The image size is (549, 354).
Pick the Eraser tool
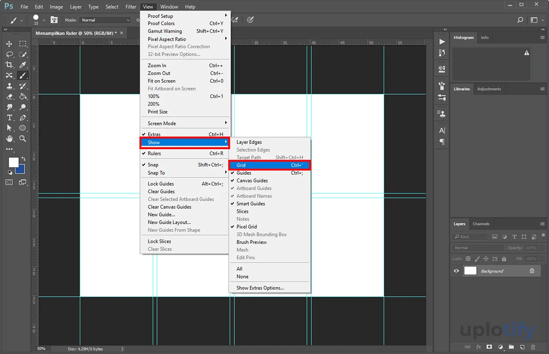point(9,96)
